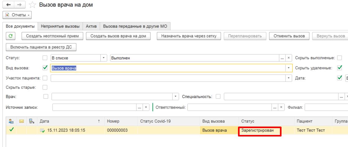Switch to the Непринятые вызовы tab
Image resolution: width=348 pixels, height=147 pixels.
pos(60,26)
